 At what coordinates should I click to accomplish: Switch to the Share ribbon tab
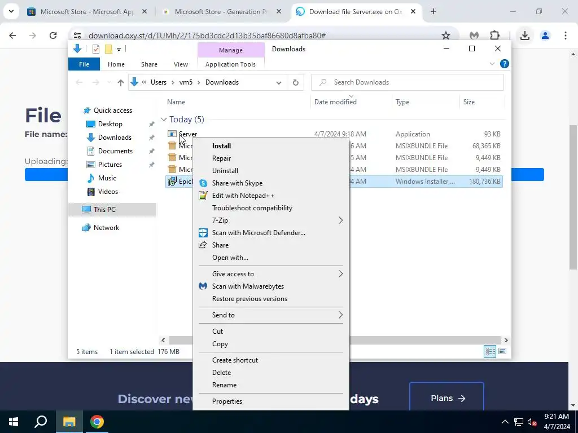point(149,64)
